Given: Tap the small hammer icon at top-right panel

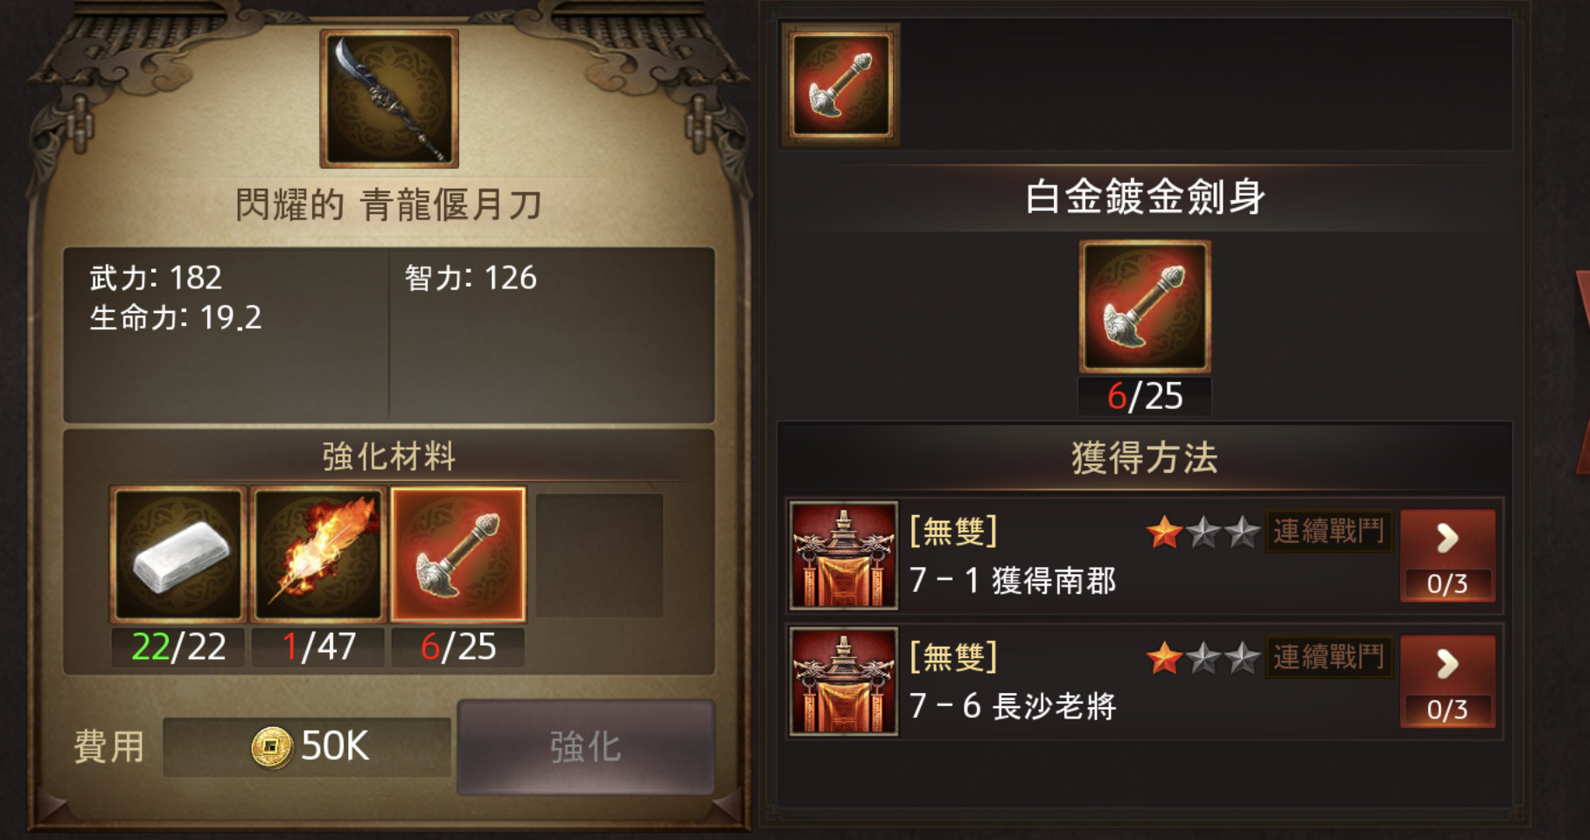Looking at the screenshot, I should pyautogui.click(x=840, y=84).
